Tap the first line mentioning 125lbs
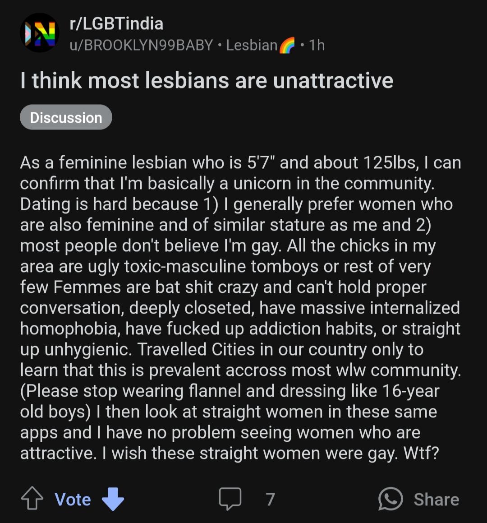Image resolution: width=487 pixels, height=523 pixels. tap(240, 163)
